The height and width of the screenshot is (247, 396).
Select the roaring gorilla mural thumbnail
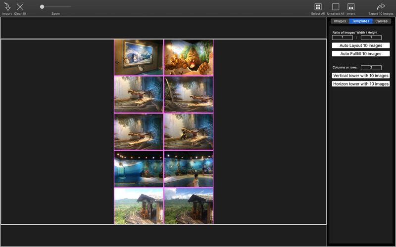tap(189, 57)
